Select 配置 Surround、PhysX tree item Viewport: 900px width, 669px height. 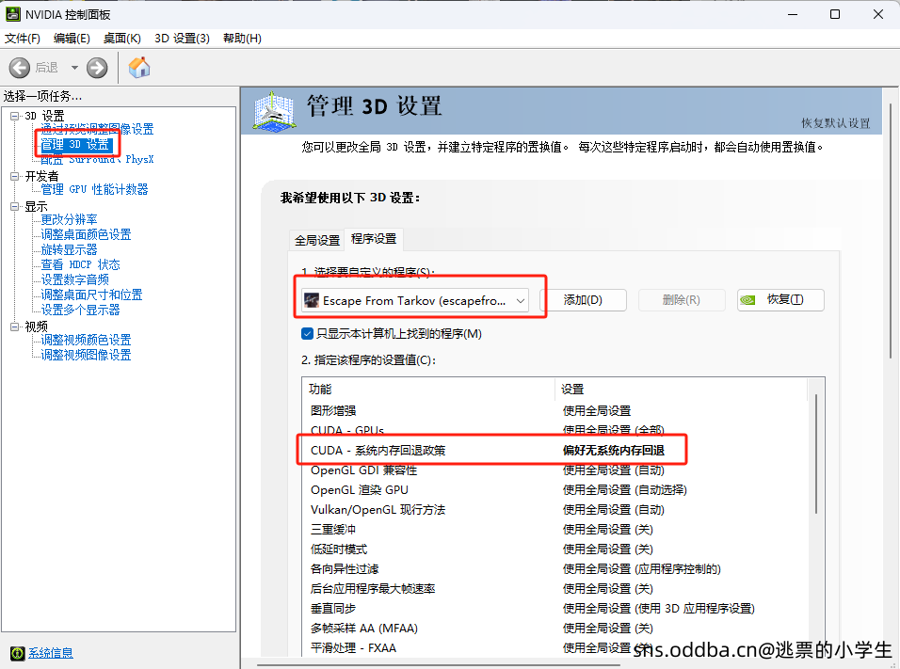(97, 160)
